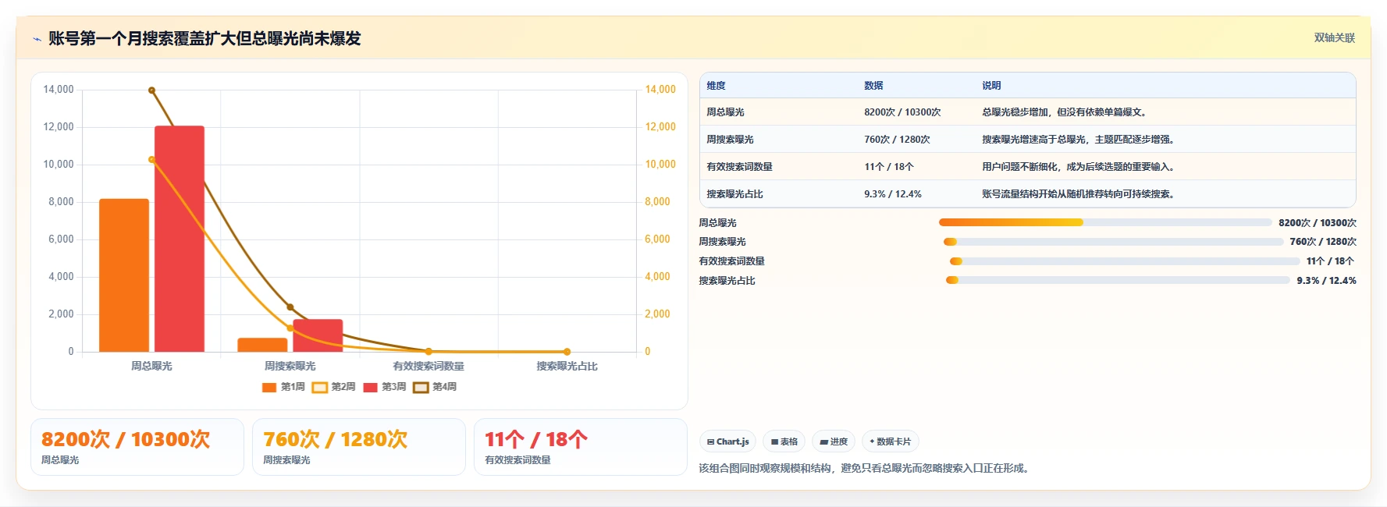Click the orange 周总曝光 week-1 bar
Viewport: 1387px width, 507px height.
pos(124,275)
